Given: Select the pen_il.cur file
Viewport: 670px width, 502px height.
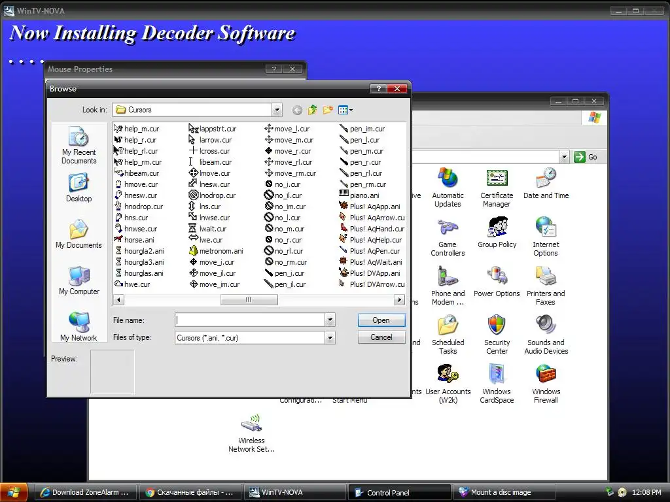Looking at the screenshot, I should (285, 284).
